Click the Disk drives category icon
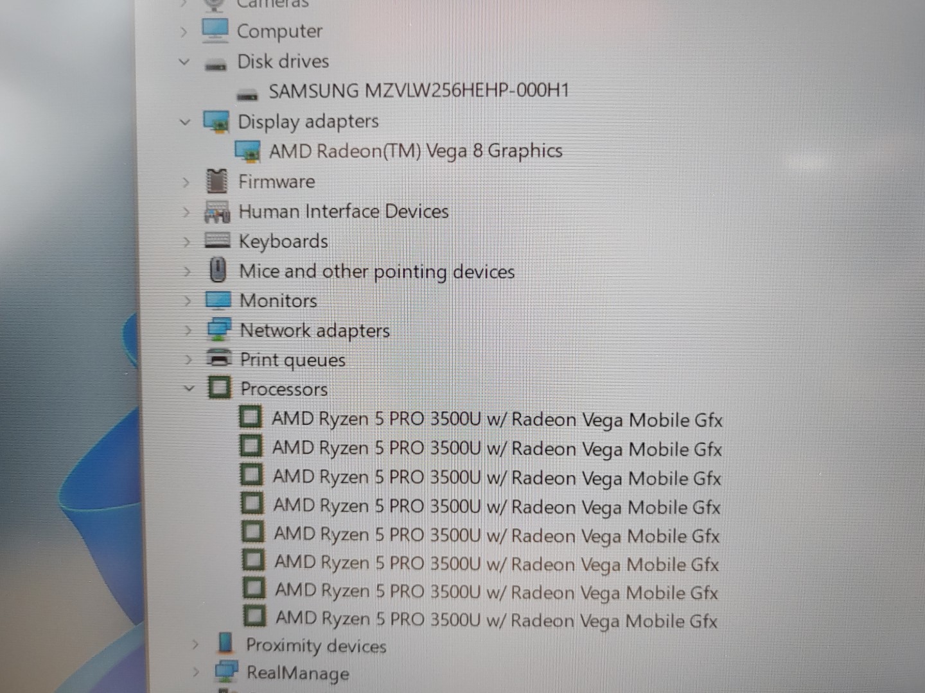This screenshot has width=925, height=693. 215,64
